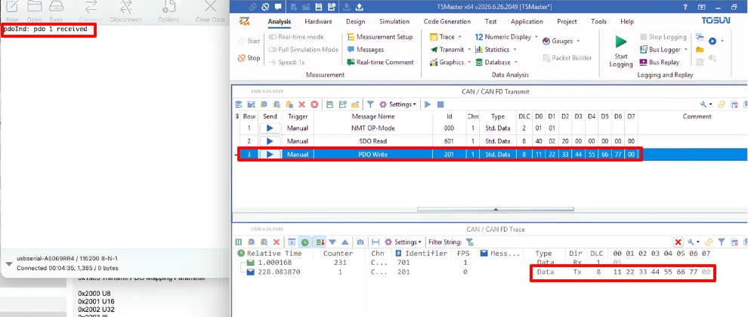Click the blue stop square in Transmit toolbar
Viewport: 748px width, 317px height.
tap(440, 104)
